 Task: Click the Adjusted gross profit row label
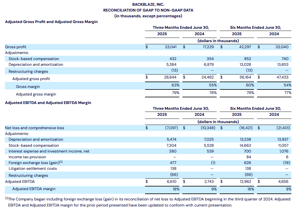pyautogui.click(x=31, y=79)
